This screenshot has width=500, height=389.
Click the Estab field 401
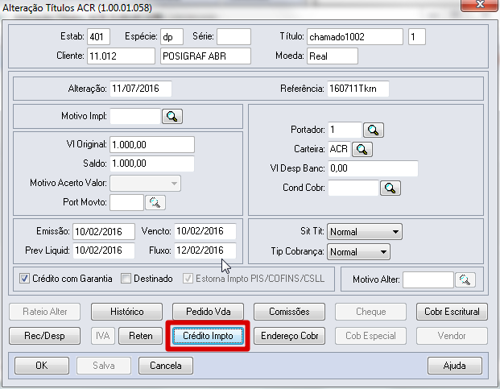click(x=99, y=37)
